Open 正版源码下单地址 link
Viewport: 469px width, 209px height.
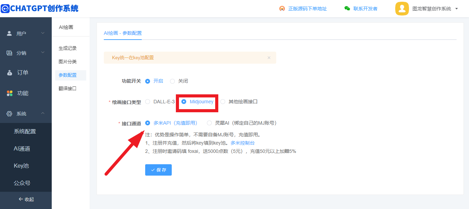[308, 9]
